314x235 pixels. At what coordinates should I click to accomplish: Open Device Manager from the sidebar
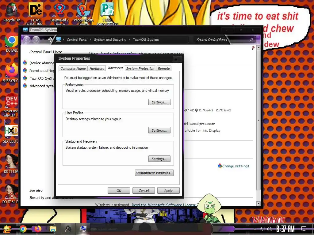[42, 63]
